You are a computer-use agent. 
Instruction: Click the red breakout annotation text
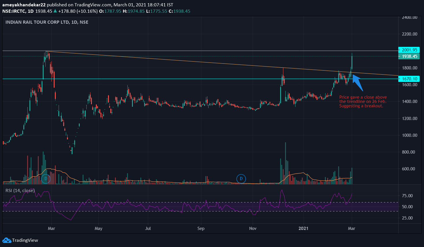(363, 102)
